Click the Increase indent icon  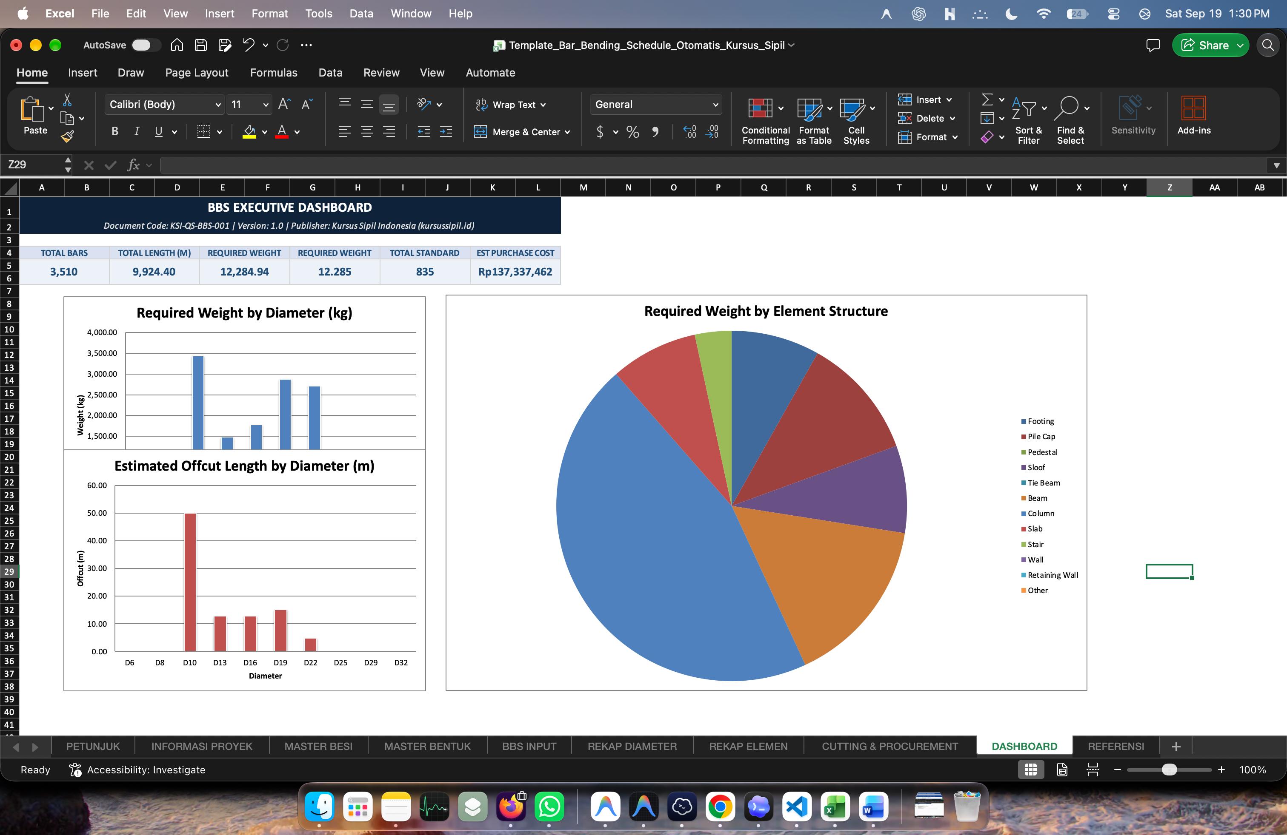446,131
